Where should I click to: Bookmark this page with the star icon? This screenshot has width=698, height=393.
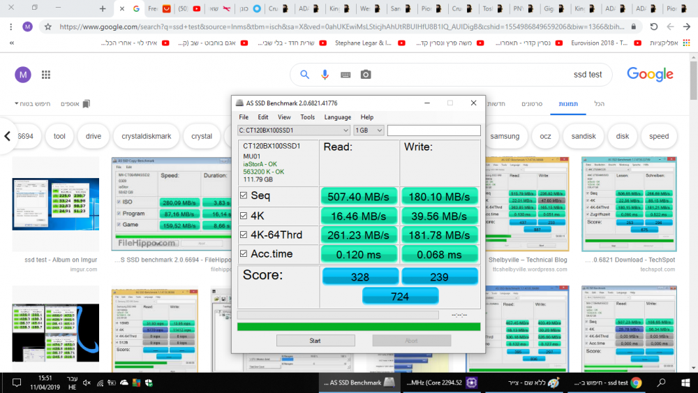[48, 27]
